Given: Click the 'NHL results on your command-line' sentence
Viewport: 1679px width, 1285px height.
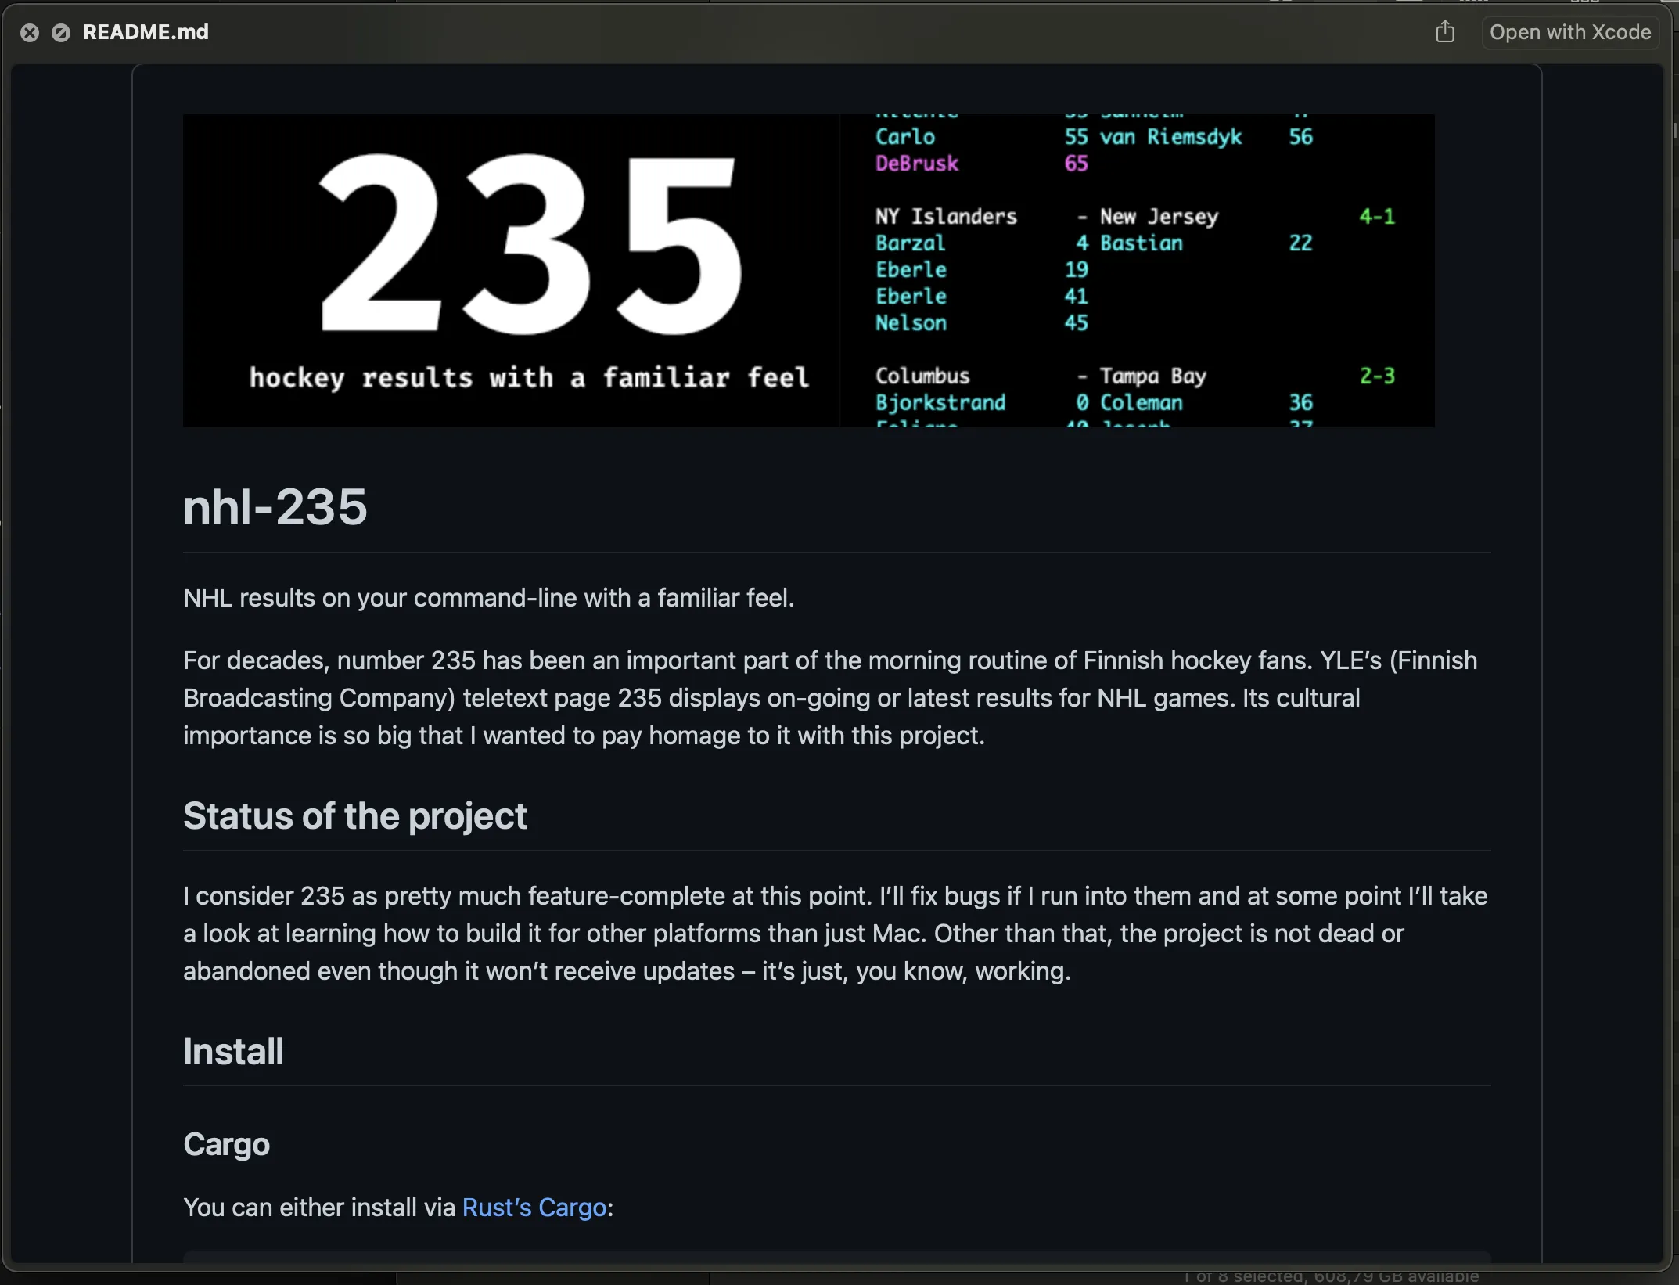Looking at the screenshot, I should click(x=488, y=598).
